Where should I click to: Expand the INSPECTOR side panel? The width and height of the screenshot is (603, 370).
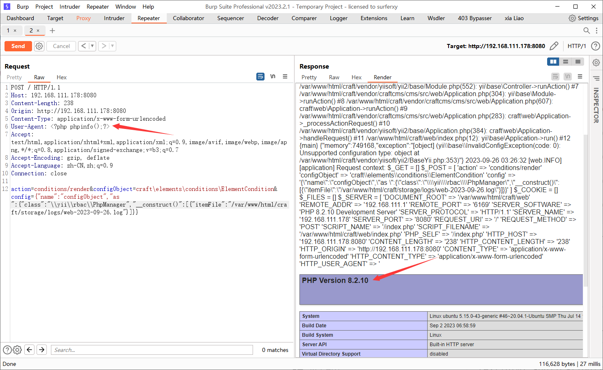pos(596,105)
